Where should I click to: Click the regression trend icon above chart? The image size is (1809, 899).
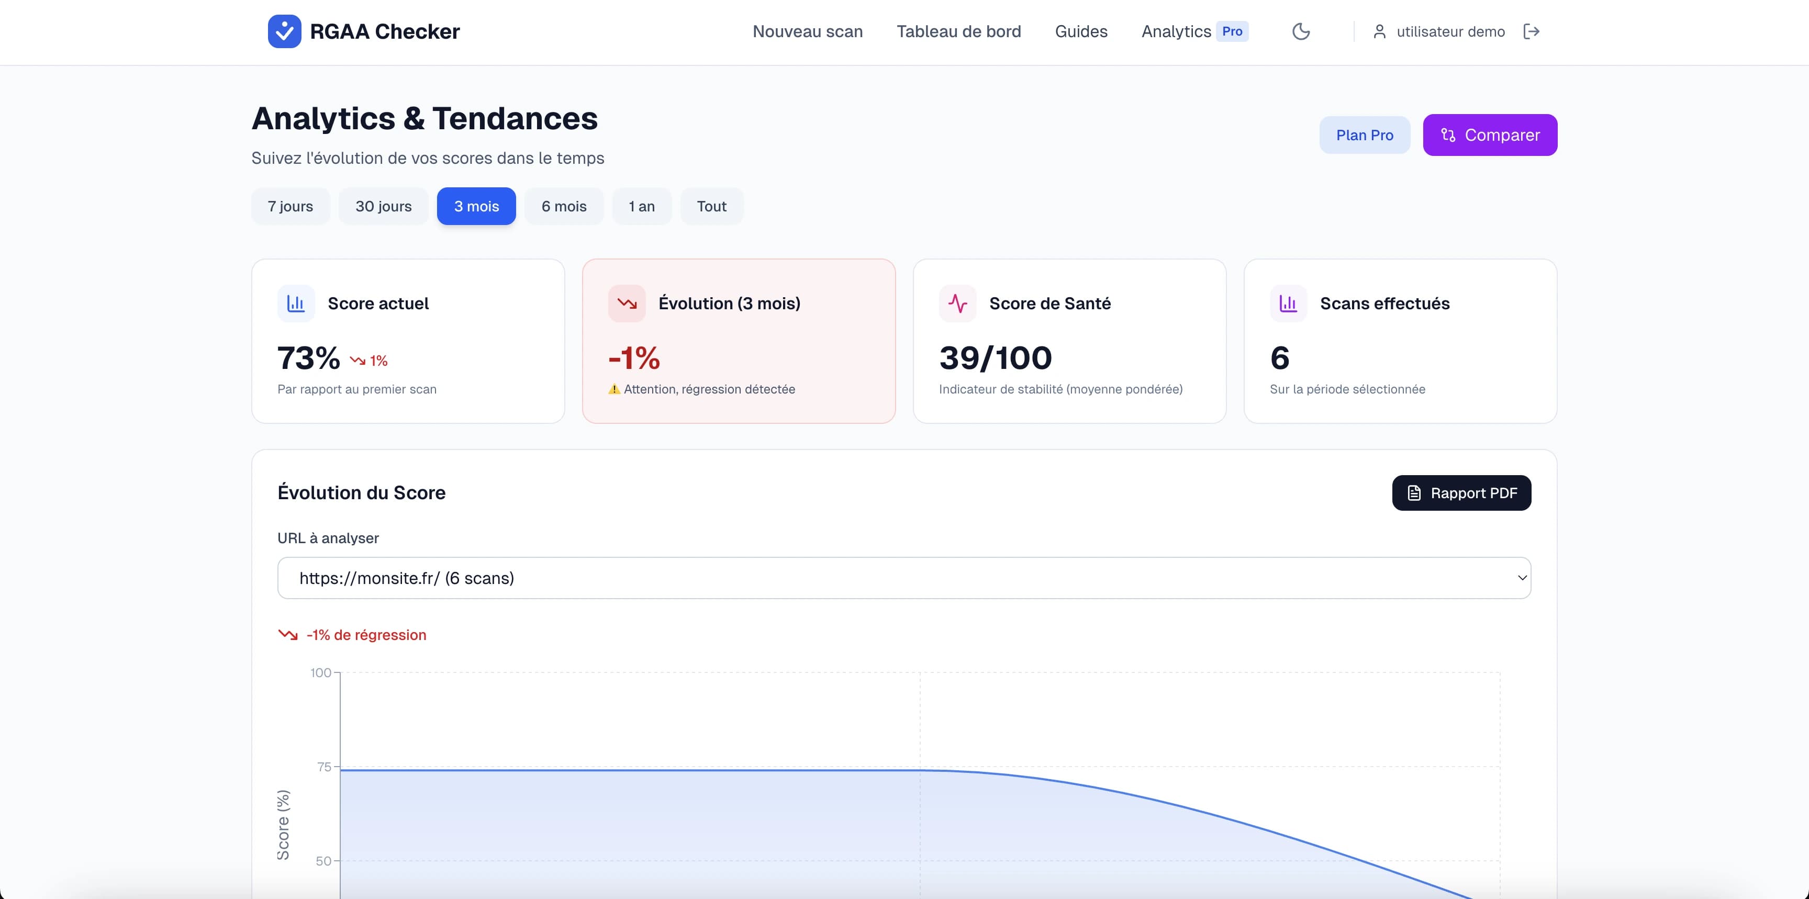[x=288, y=634]
